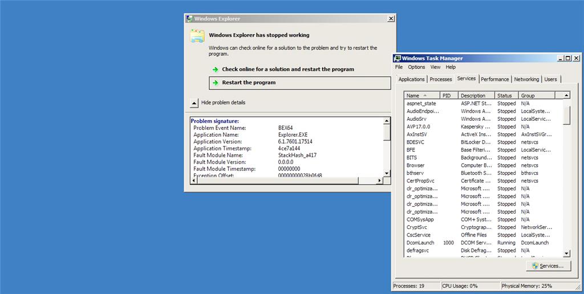584x294 pixels.
Task: Close the Windows Explorer error dialog
Action: 391,19
